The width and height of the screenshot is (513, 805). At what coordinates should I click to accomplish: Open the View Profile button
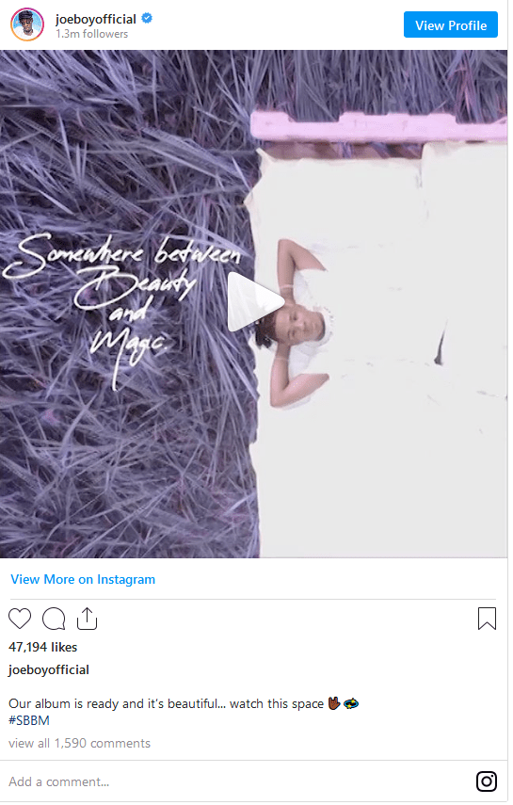click(x=450, y=24)
